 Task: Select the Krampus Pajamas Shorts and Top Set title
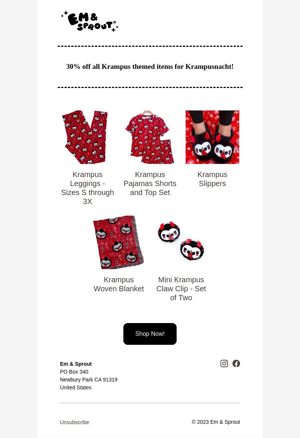[150, 183]
